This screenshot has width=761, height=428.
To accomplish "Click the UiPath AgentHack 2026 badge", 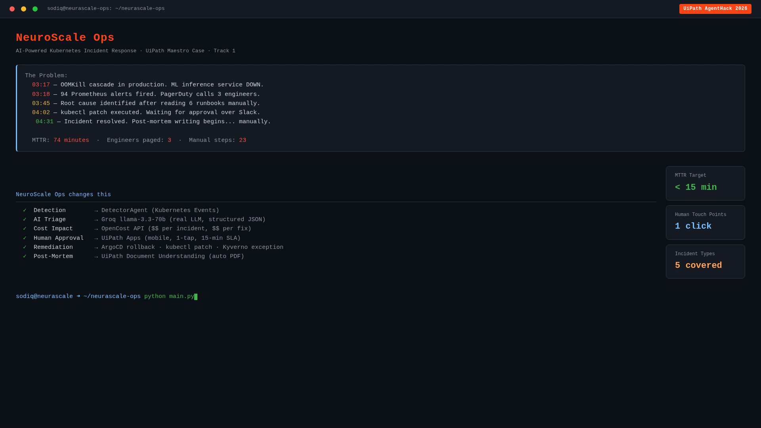I will [715, 9].
